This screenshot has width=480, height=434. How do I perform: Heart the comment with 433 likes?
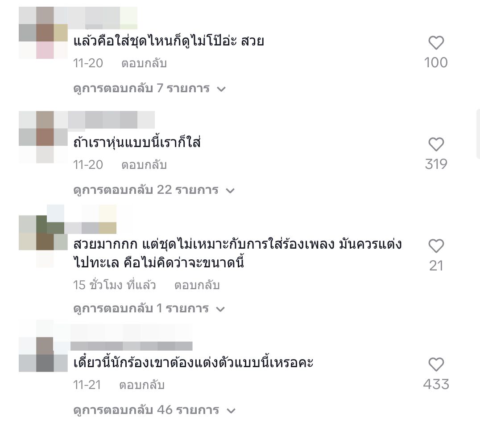pyautogui.click(x=436, y=364)
